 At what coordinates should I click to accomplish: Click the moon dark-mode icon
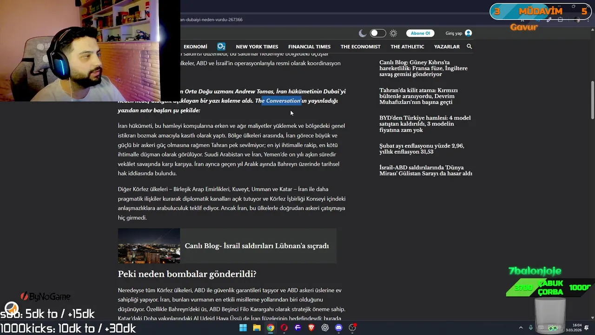[363, 33]
